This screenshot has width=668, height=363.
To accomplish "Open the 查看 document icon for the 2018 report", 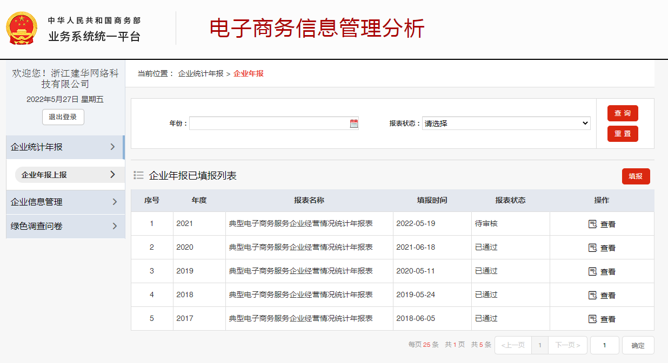I will click(x=592, y=294).
